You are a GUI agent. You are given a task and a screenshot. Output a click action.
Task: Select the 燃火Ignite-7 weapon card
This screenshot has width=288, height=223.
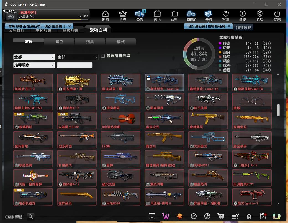pyautogui.click(x=252, y=197)
